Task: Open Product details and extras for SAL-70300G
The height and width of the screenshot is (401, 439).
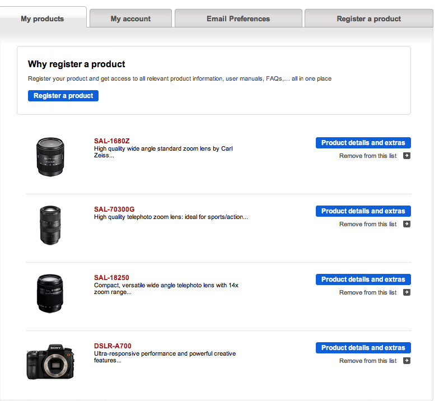Action: 363,211
